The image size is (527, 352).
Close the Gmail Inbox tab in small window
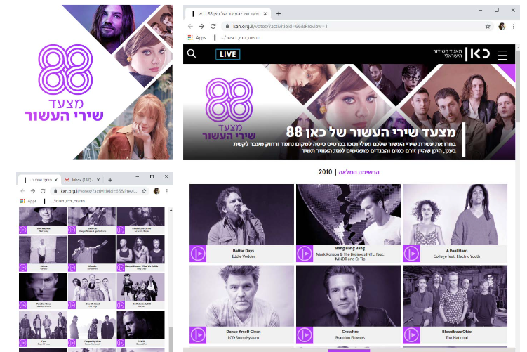[98, 180]
